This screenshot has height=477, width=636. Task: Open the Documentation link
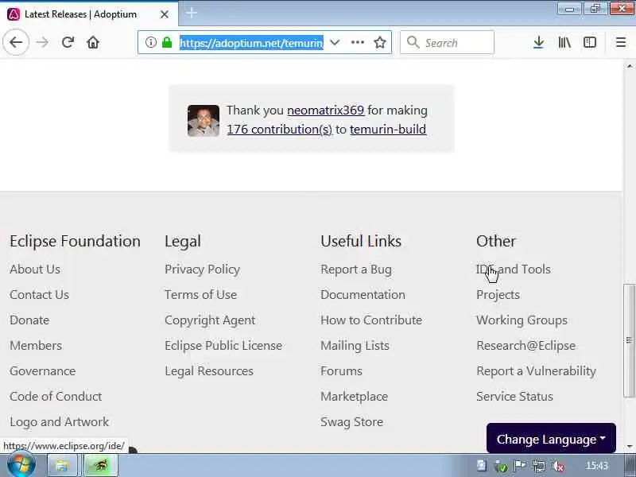pos(363,295)
